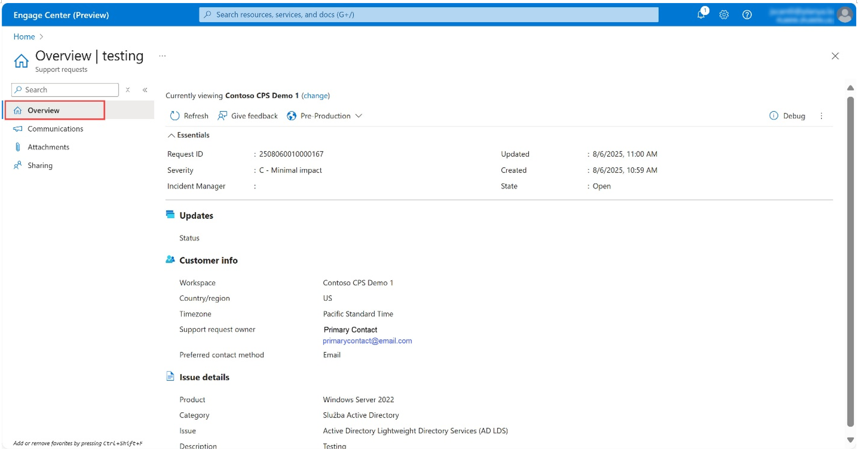Viewport: 858px width, 461px height.
Task: Click the user account avatar
Action: pyautogui.click(x=845, y=15)
